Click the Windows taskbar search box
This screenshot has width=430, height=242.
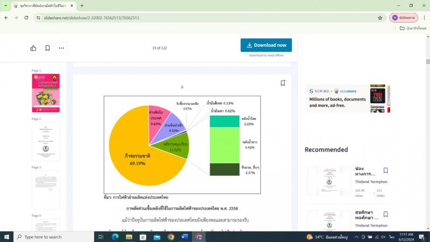click(53, 237)
